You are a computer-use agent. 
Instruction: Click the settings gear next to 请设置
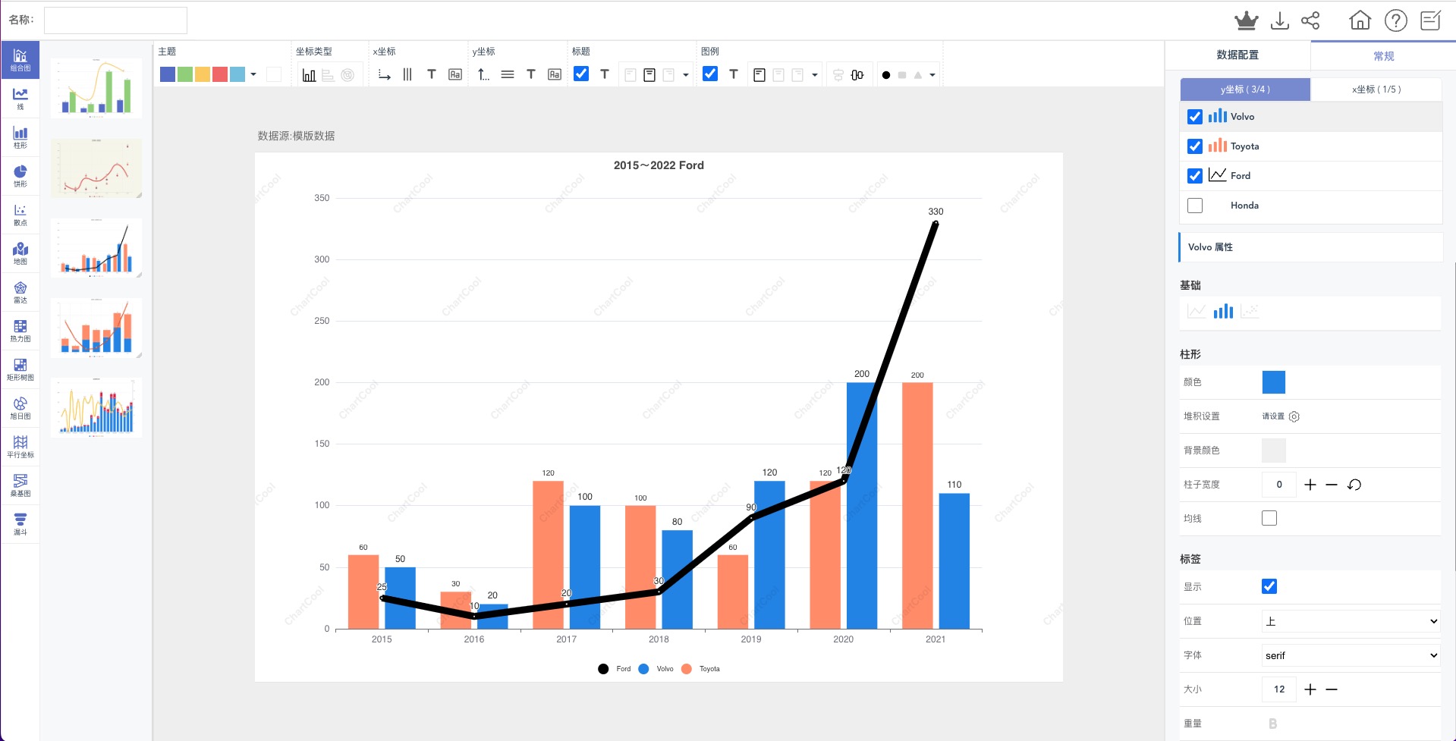(1294, 416)
